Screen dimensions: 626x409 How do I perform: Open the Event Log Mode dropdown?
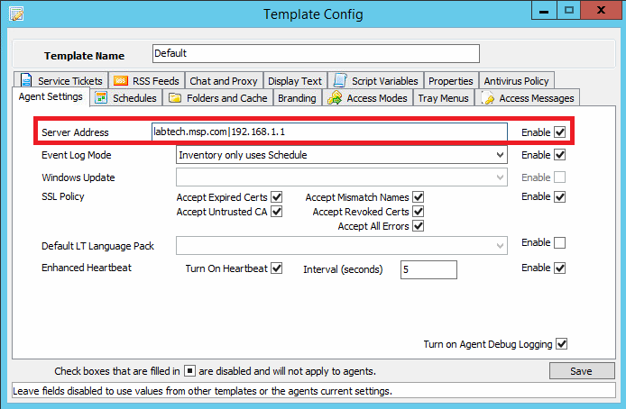click(x=342, y=155)
